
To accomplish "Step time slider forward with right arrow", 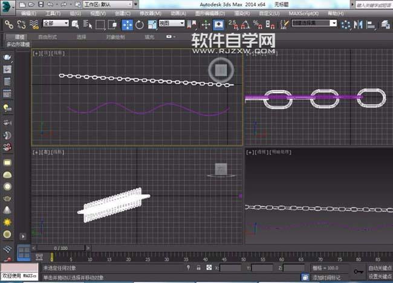I will point(88,248).
